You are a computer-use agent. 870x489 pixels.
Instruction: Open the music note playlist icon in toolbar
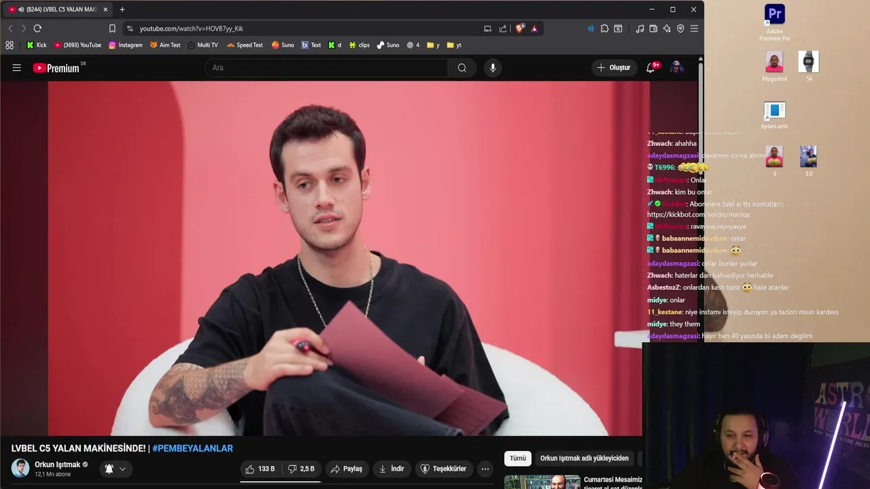click(640, 29)
